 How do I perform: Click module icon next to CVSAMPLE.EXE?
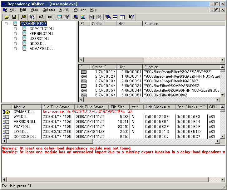[15, 24]
